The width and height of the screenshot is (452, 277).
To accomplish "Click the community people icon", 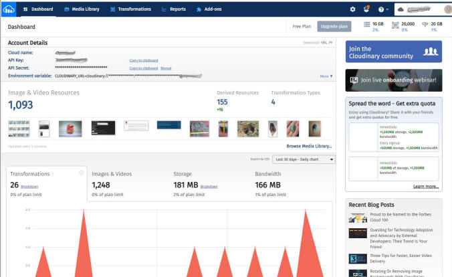I will [431, 52].
